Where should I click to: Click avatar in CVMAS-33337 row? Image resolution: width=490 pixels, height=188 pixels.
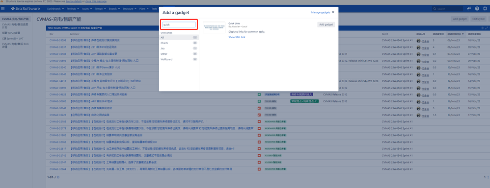(x=418, y=47)
